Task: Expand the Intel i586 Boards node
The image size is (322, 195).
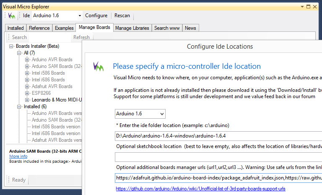Action: (27, 73)
